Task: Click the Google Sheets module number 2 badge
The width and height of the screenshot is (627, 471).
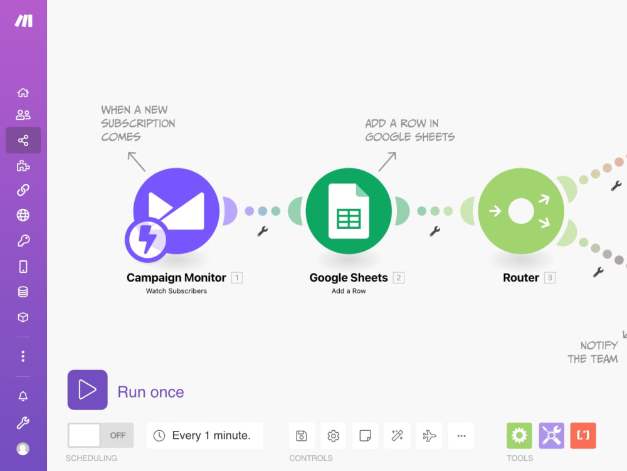Action: [399, 277]
